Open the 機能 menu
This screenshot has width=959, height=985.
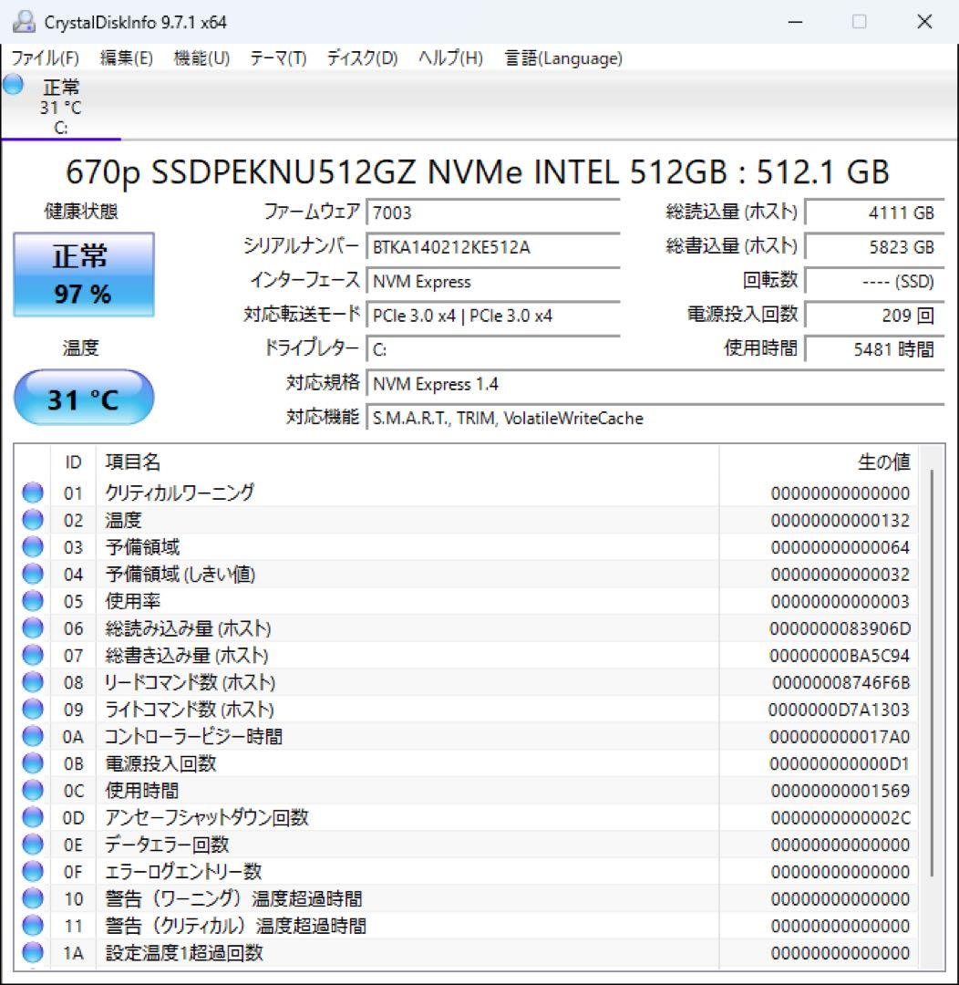tap(199, 57)
